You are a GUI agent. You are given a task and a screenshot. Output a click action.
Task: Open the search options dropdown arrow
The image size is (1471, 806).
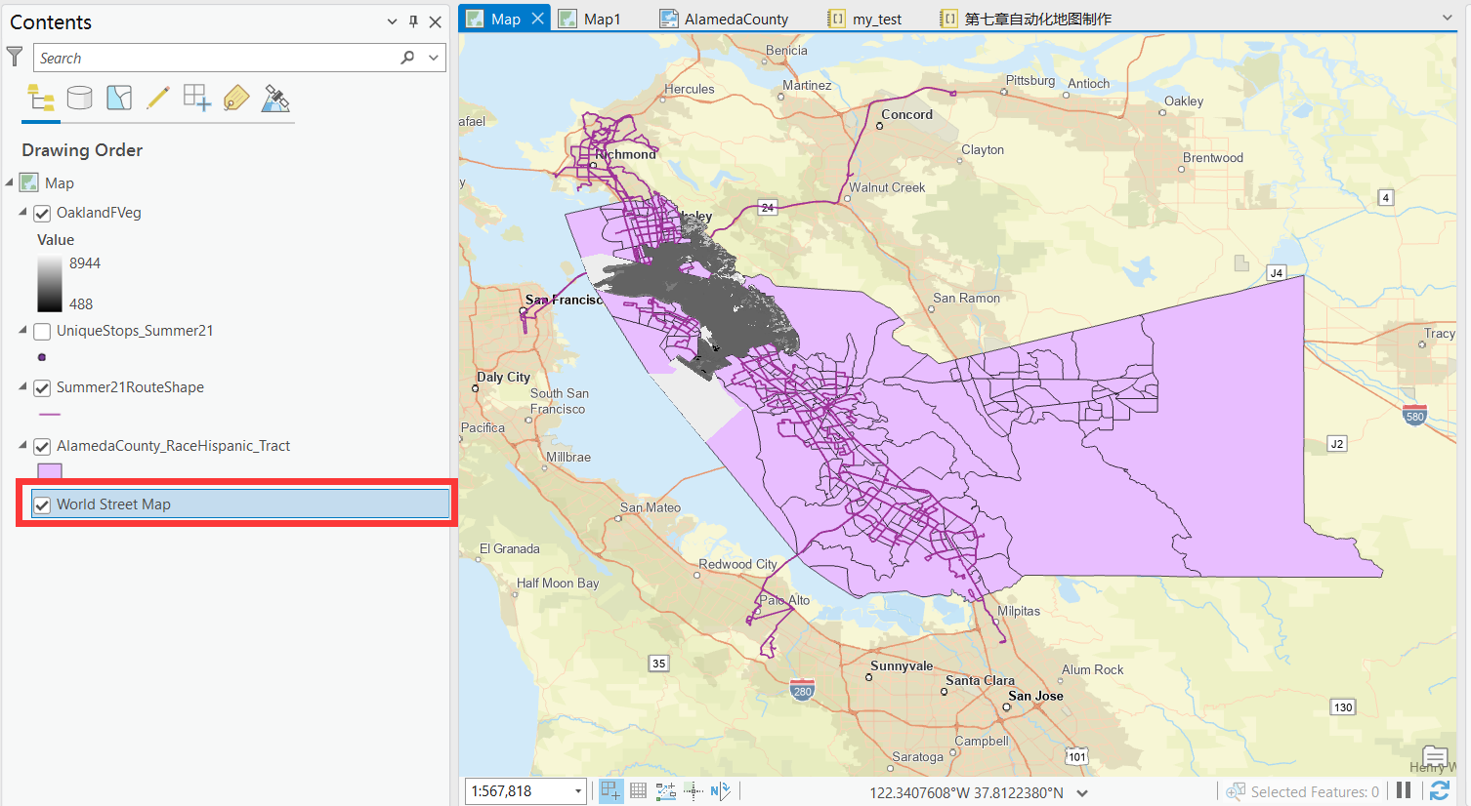(433, 58)
